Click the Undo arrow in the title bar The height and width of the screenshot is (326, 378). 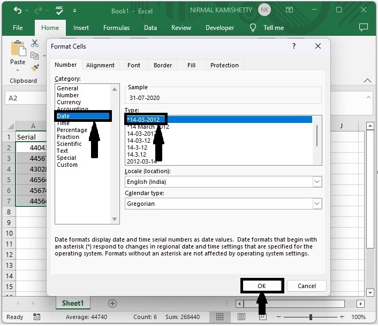click(x=18, y=11)
